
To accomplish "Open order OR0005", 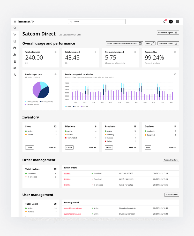I will point(67,173).
